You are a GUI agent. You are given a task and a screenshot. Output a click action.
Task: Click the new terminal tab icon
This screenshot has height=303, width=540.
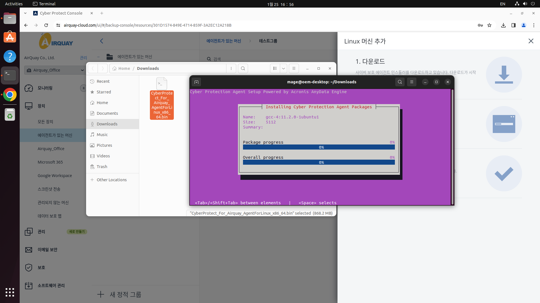[196, 82]
